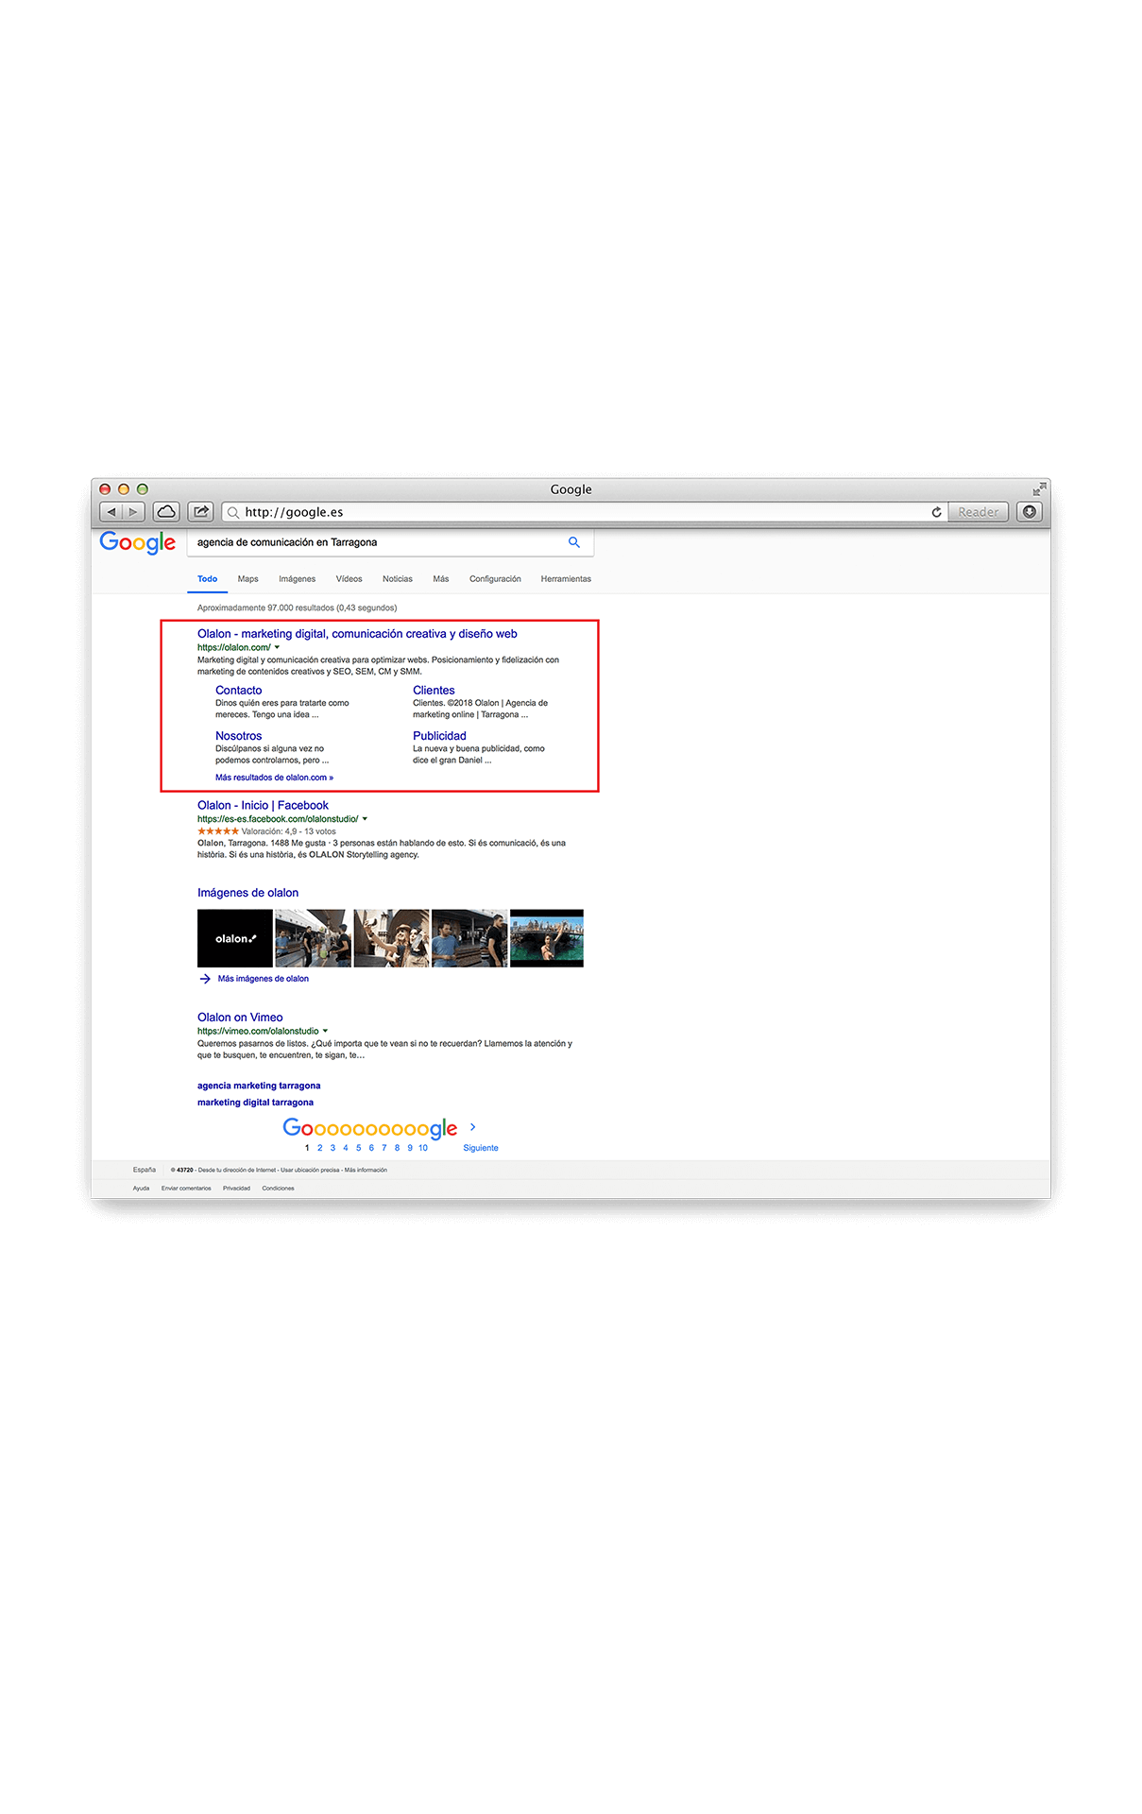Screen dimensions: 1142x1814
Task: Open the fourth olalon image thumbnail
Action: pos(469,938)
